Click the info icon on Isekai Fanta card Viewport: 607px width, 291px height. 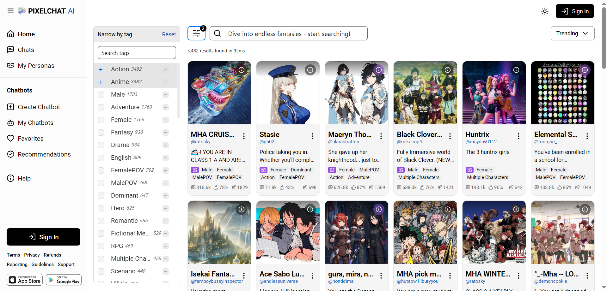[242, 209]
